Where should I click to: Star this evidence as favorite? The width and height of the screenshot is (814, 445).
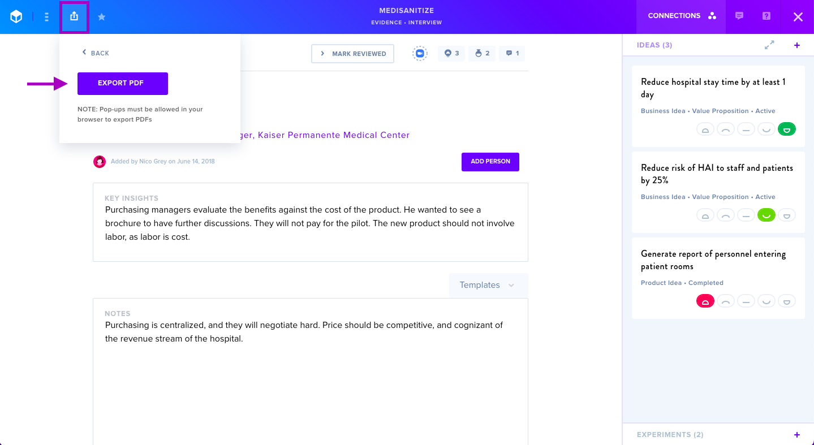102,17
